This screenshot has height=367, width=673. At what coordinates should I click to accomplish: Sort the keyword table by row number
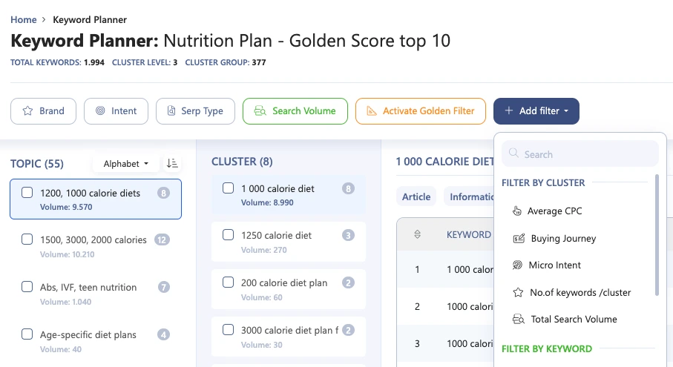coord(417,234)
